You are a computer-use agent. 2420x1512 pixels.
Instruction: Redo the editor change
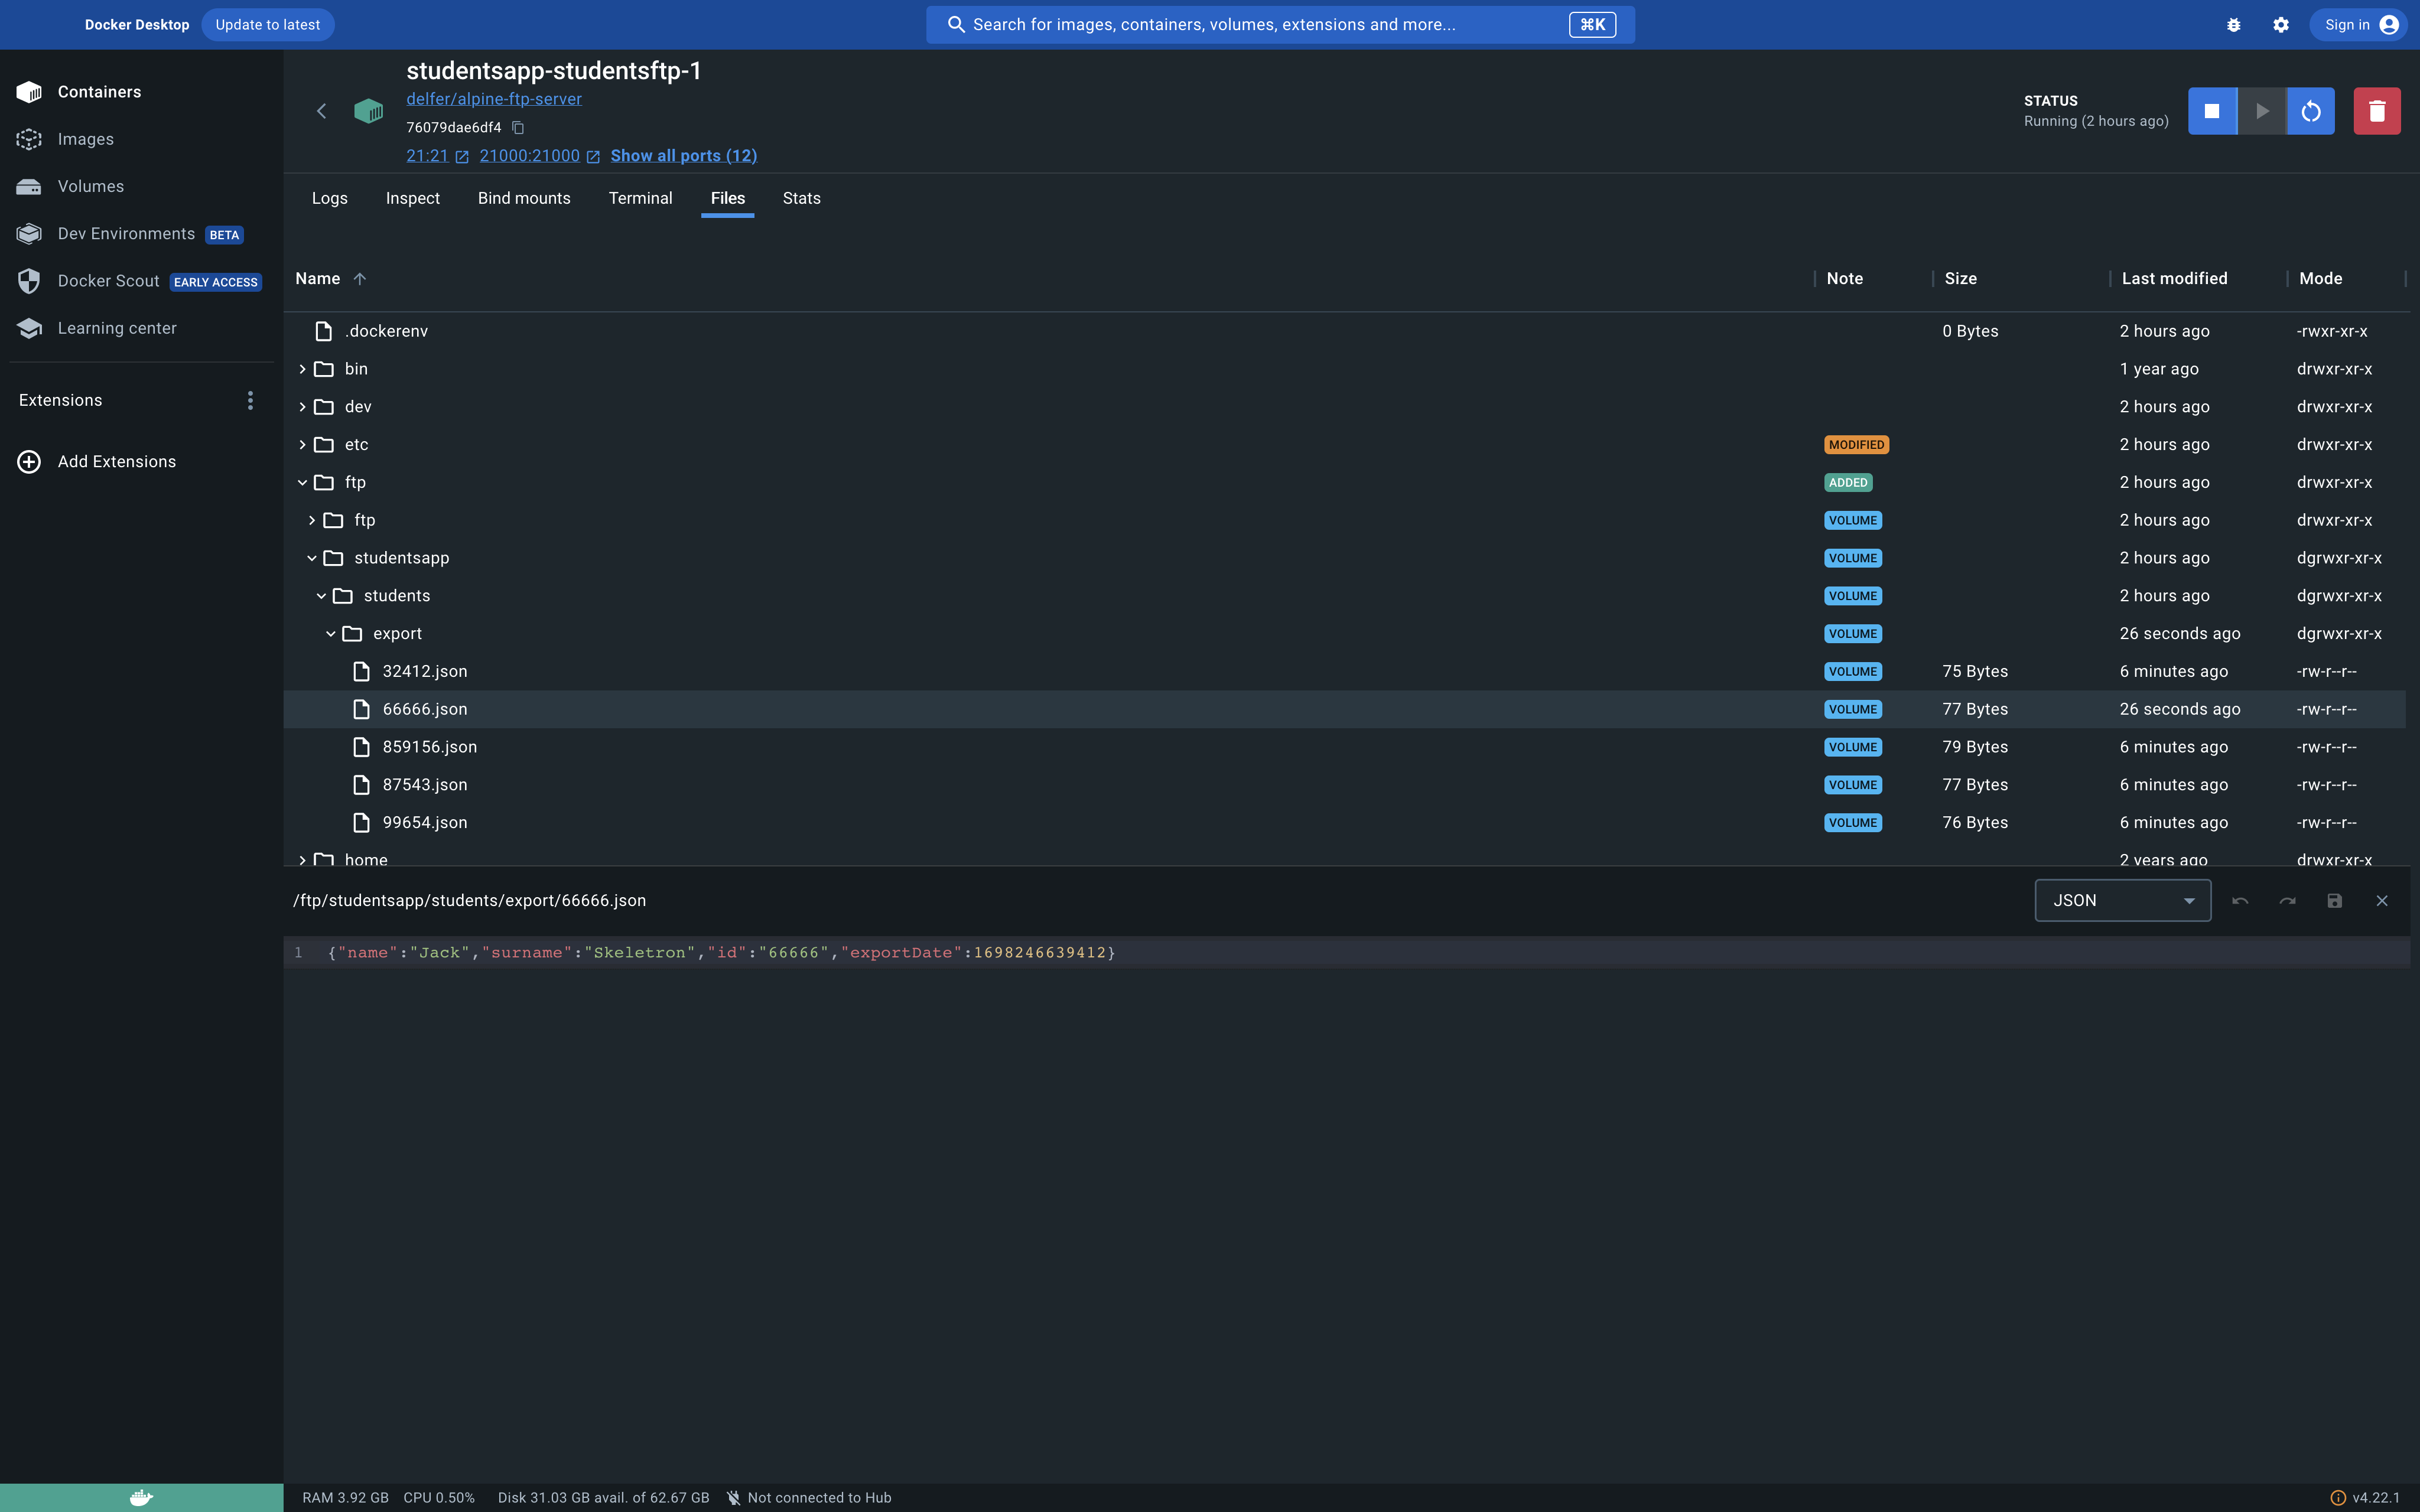[x=2287, y=901]
